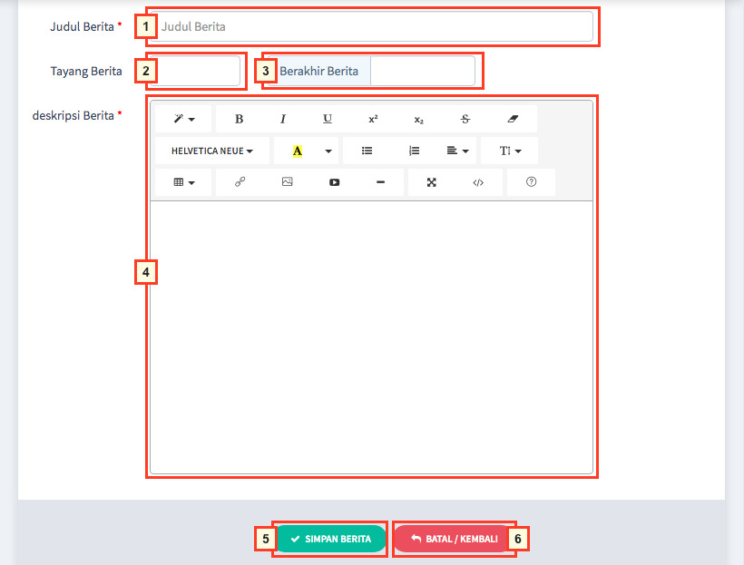Toggle fullscreen editor mode
Screen dimensions: 744x565
point(432,182)
